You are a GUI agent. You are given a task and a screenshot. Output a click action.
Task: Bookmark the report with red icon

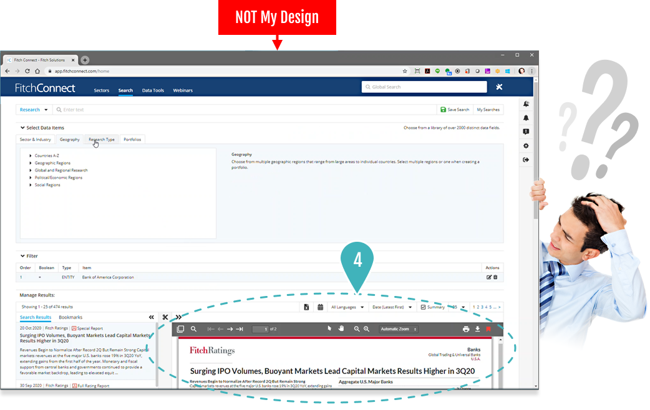pyautogui.click(x=488, y=329)
